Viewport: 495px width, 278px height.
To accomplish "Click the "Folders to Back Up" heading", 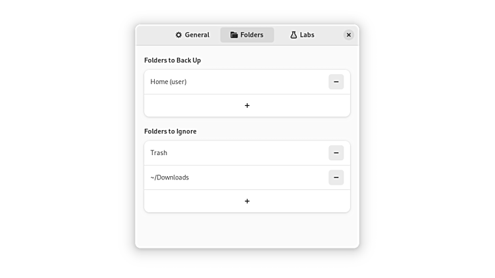I will tap(172, 60).
